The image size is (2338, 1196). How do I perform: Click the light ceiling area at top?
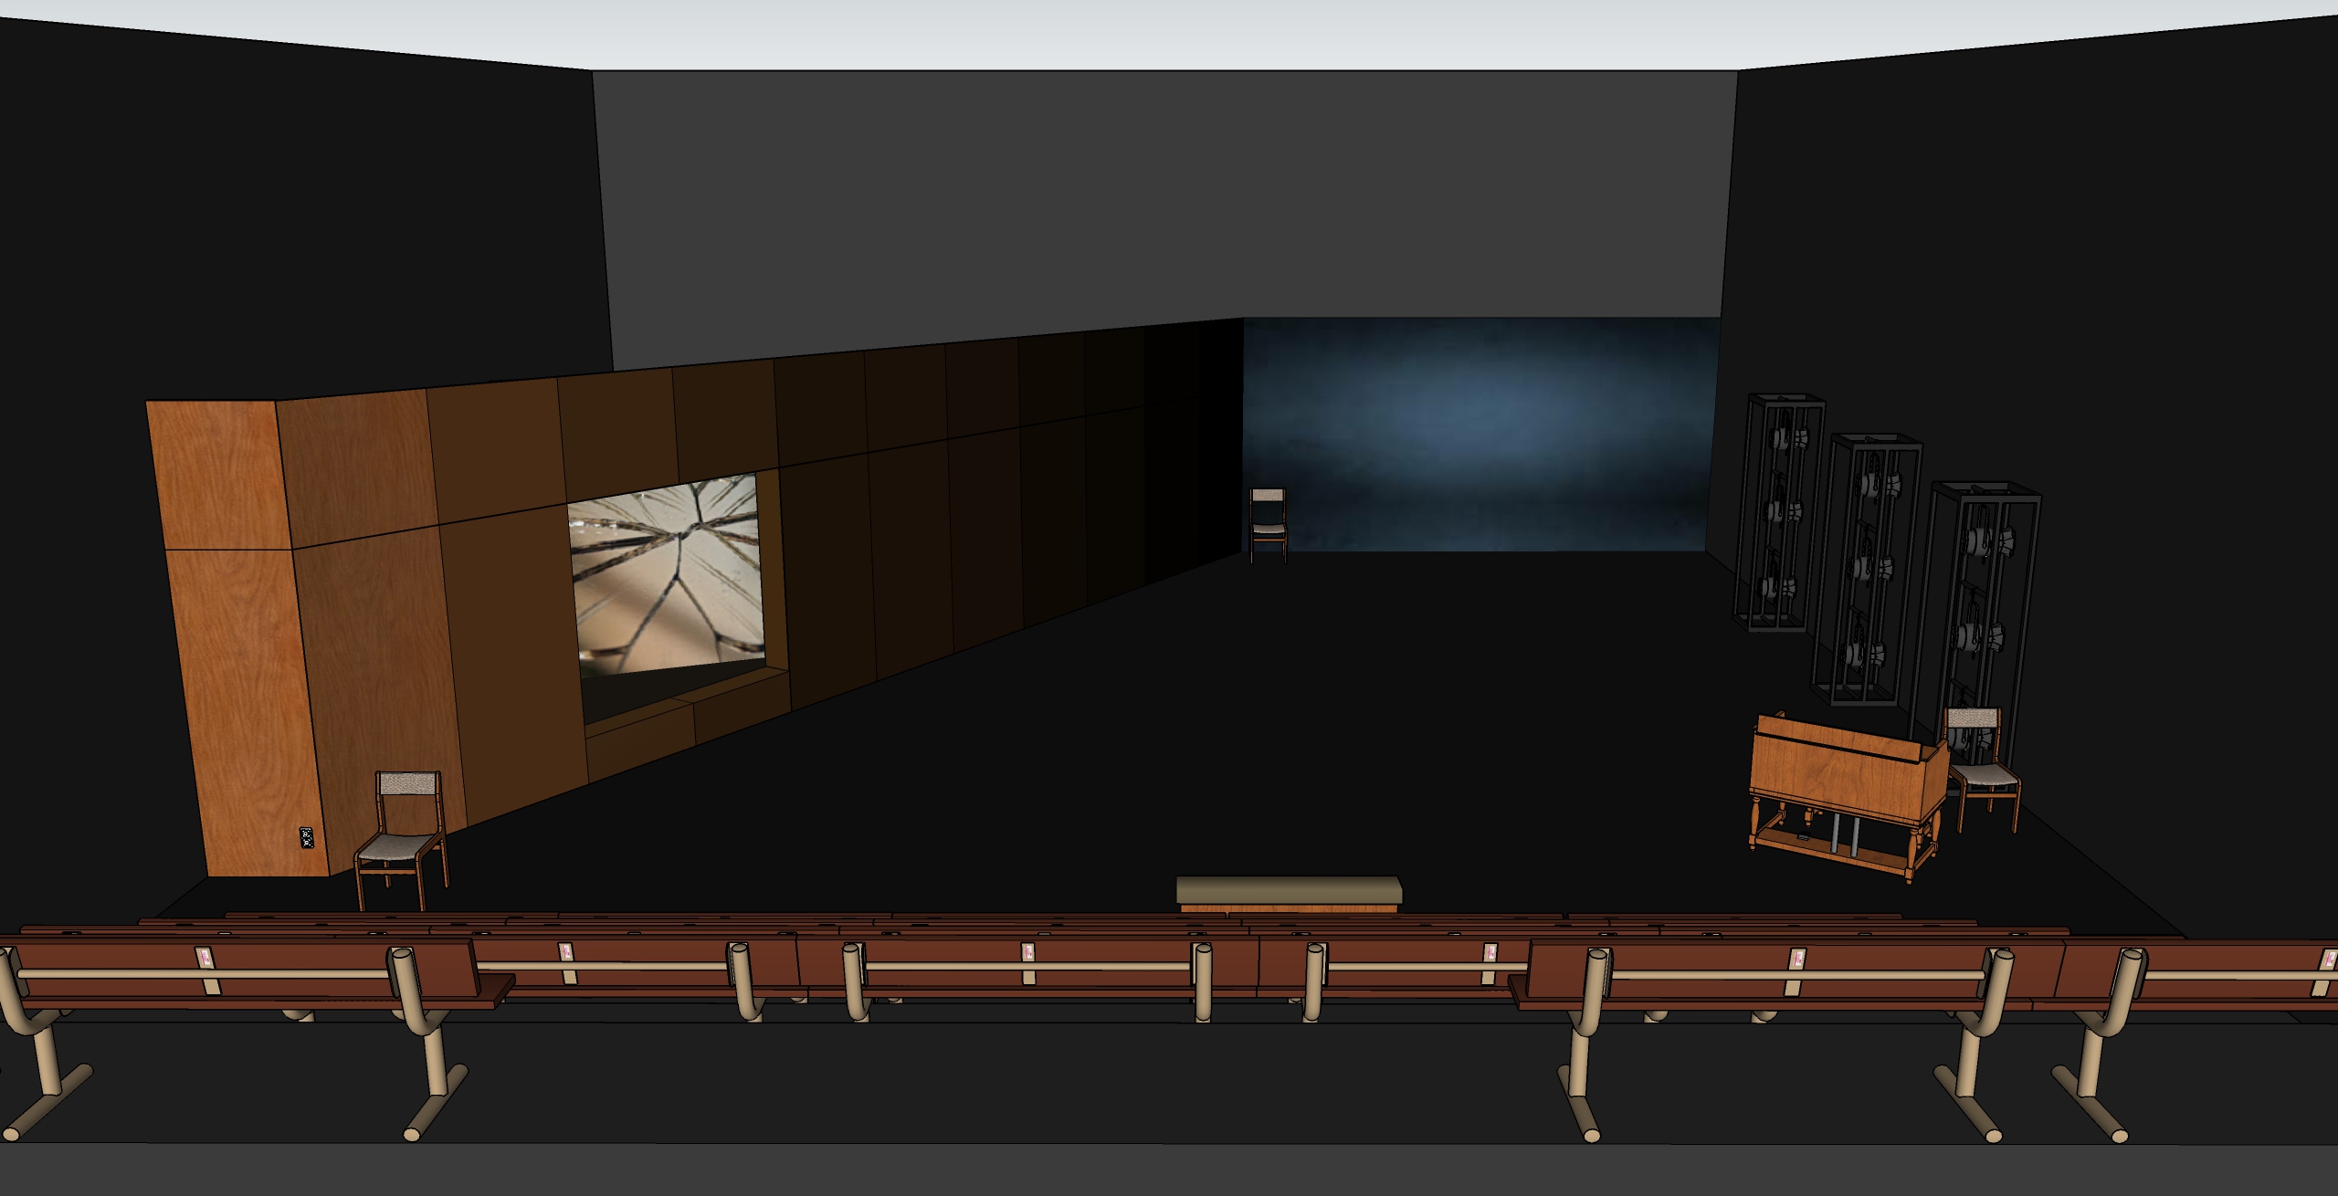pyautogui.click(x=1169, y=32)
